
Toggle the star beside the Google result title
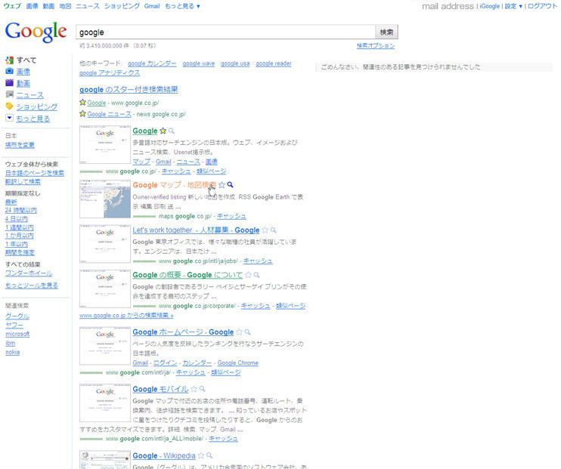coord(163,131)
